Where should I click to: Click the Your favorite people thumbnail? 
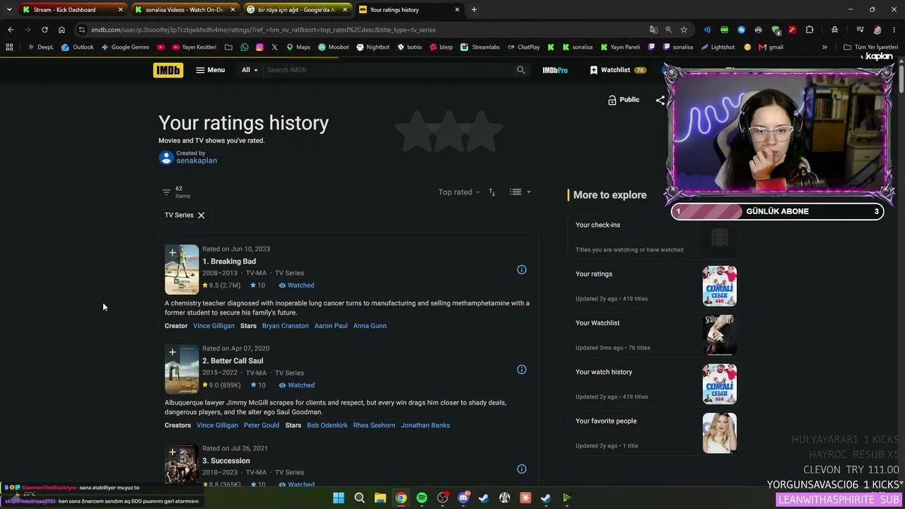(x=720, y=433)
